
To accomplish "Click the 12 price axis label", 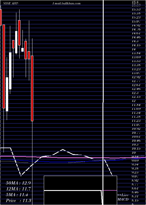I will 134,101.
